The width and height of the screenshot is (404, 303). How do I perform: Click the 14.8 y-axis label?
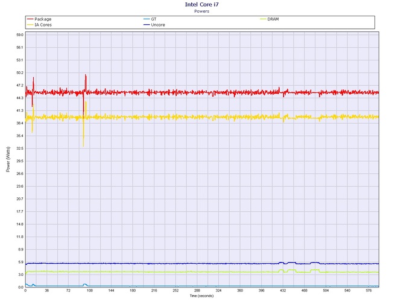(x=20, y=225)
